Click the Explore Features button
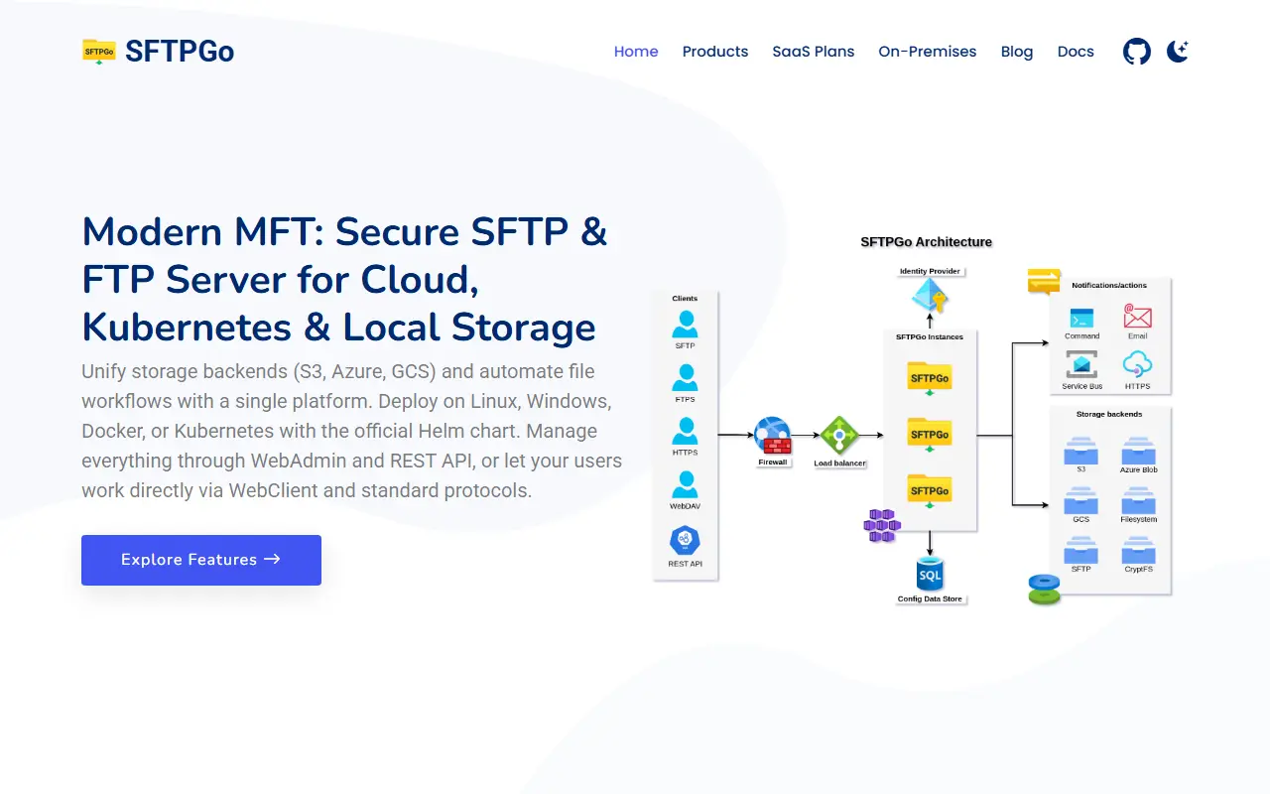Screen dimensions: 1270x794 pos(201,560)
